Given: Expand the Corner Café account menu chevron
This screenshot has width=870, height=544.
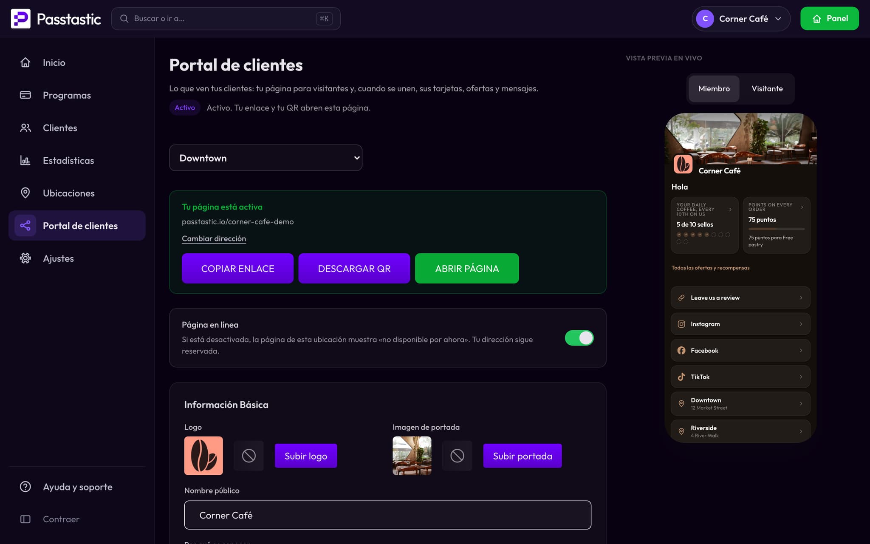Looking at the screenshot, I should point(778,19).
